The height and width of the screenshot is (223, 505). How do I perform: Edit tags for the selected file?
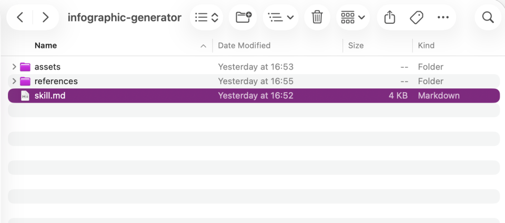click(416, 17)
